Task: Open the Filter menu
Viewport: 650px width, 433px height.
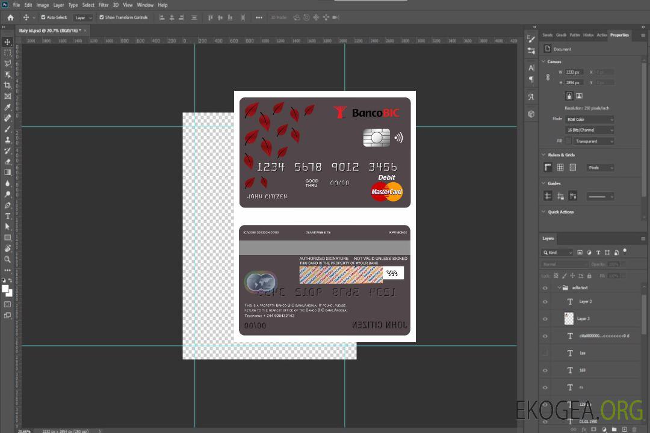Action: [x=104, y=5]
